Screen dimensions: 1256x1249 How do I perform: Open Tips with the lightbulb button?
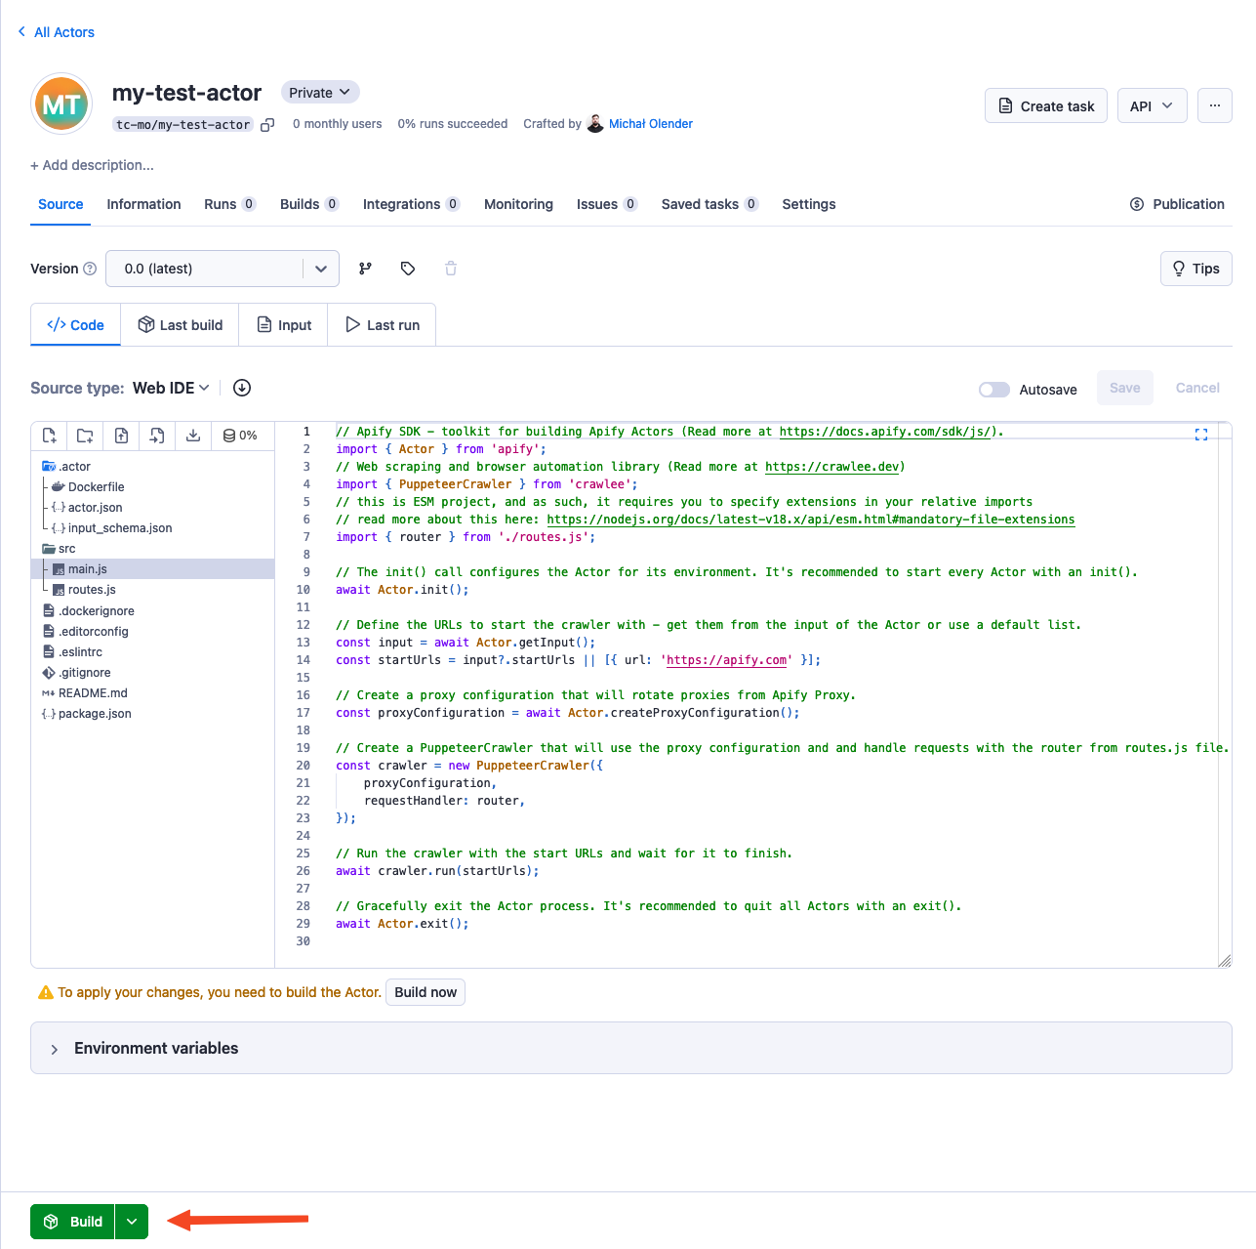coord(1195,269)
